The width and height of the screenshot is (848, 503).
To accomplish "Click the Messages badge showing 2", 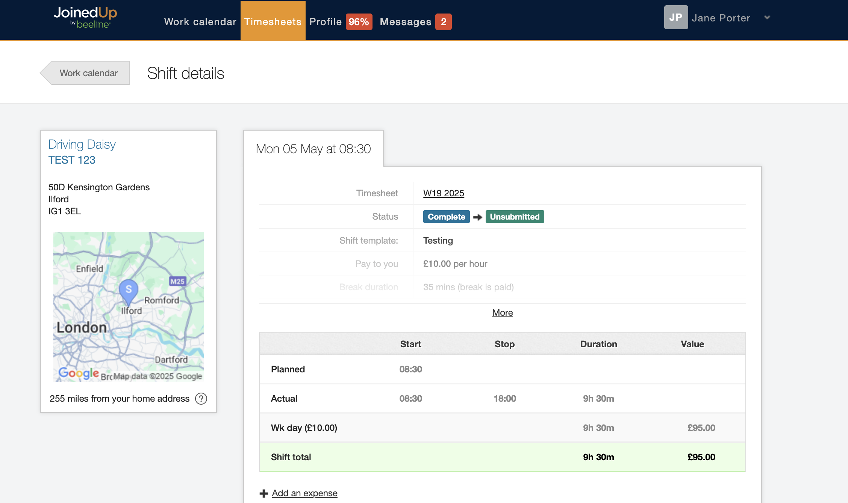I will [x=444, y=22].
